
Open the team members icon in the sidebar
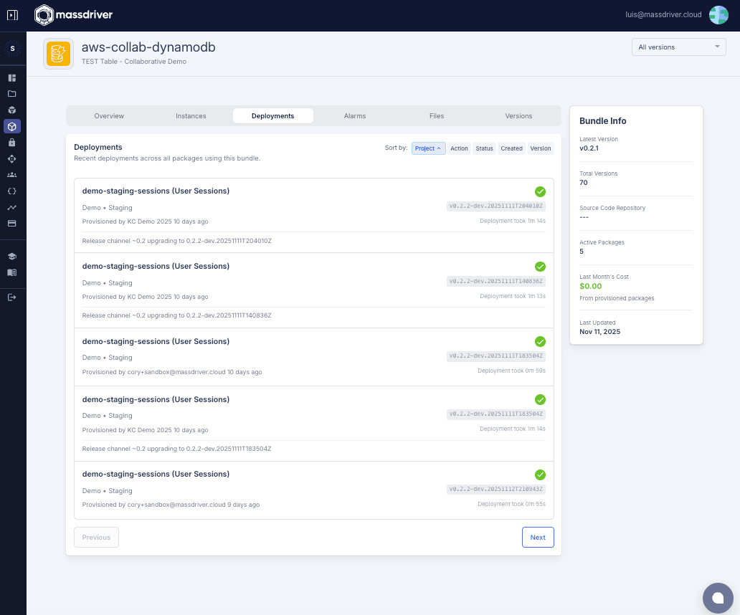[x=12, y=174]
